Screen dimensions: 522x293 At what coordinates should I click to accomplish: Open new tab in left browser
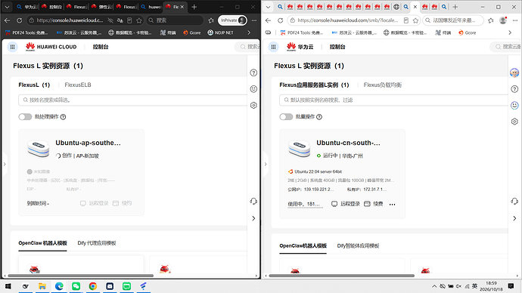point(194,7)
